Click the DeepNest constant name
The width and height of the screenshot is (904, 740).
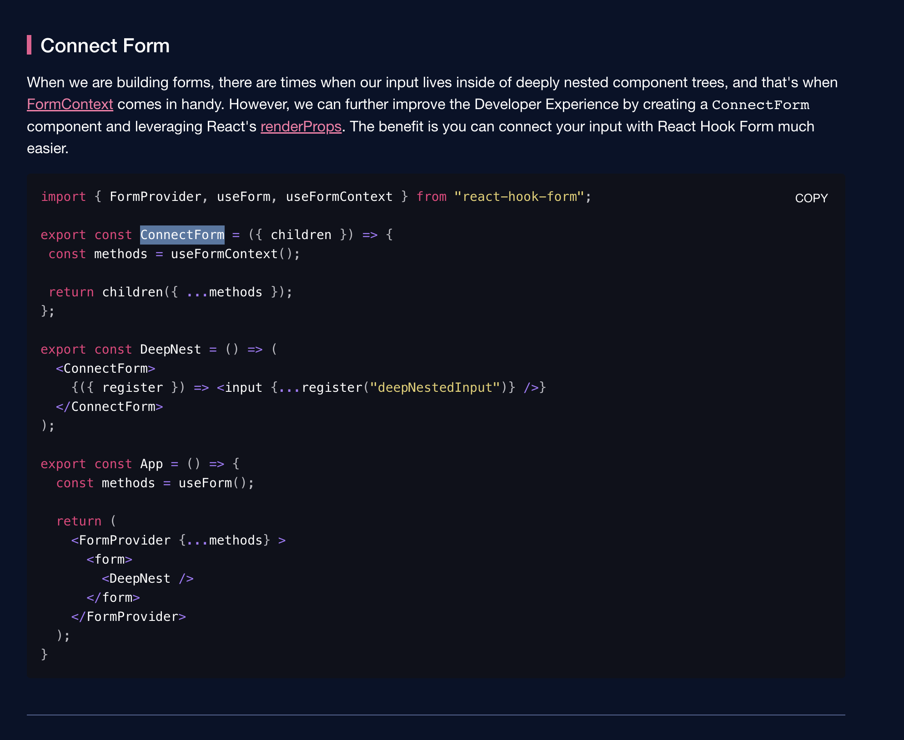[170, 350]
